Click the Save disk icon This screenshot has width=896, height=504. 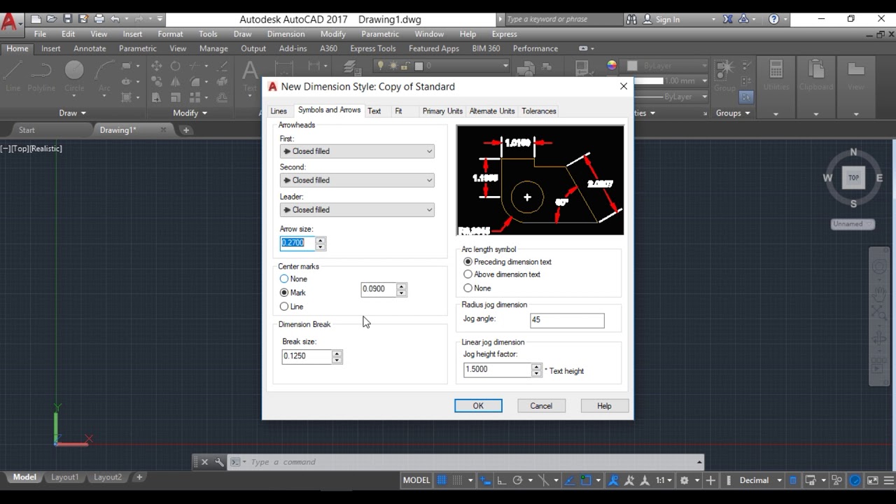point(68,20)
